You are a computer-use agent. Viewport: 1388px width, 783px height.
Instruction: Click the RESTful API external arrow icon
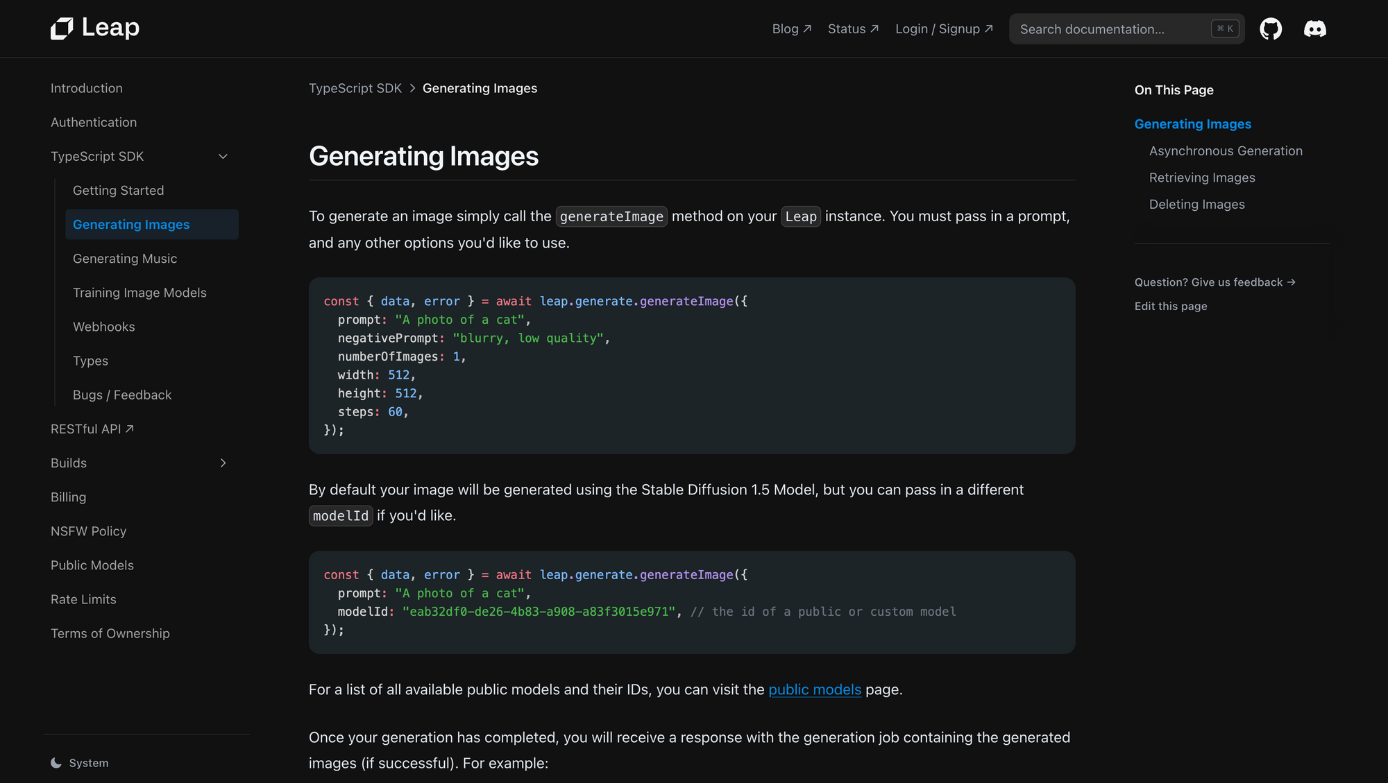(130, 429)
